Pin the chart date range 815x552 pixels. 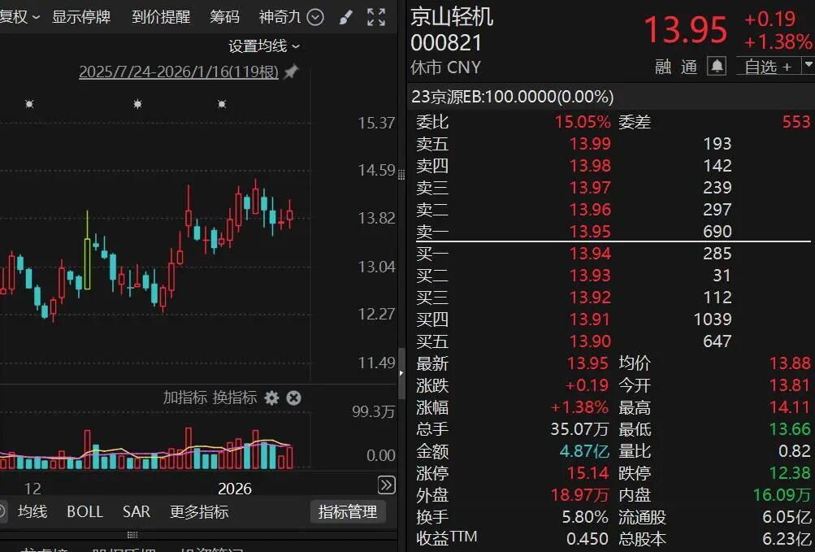click(x=290, y=72)
